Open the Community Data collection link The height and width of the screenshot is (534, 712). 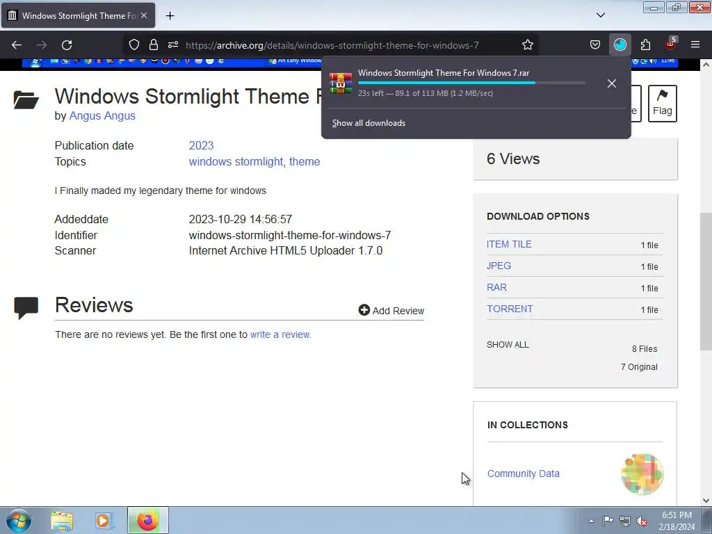(x=523, y=474)
